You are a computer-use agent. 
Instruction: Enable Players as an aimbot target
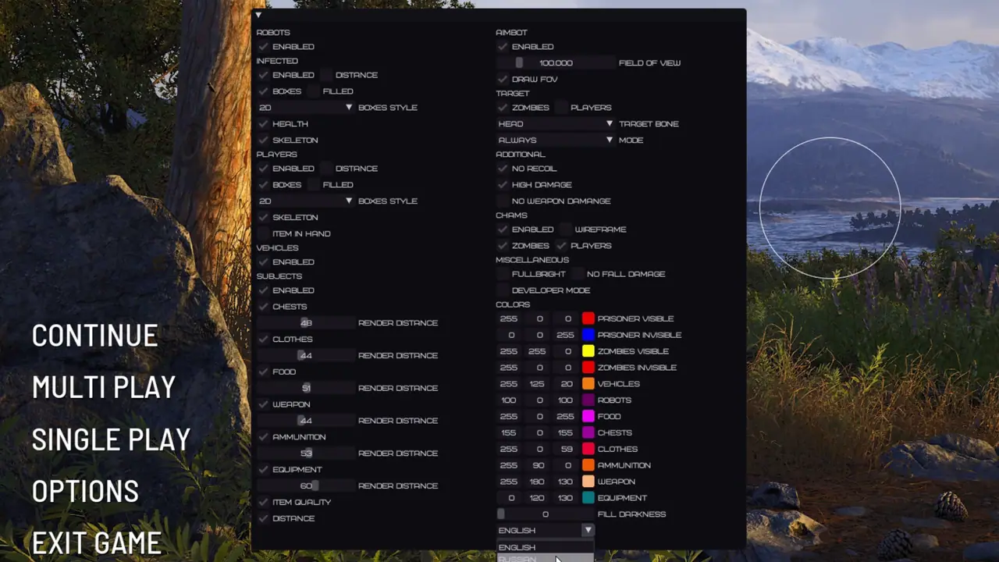coord(561,108)
